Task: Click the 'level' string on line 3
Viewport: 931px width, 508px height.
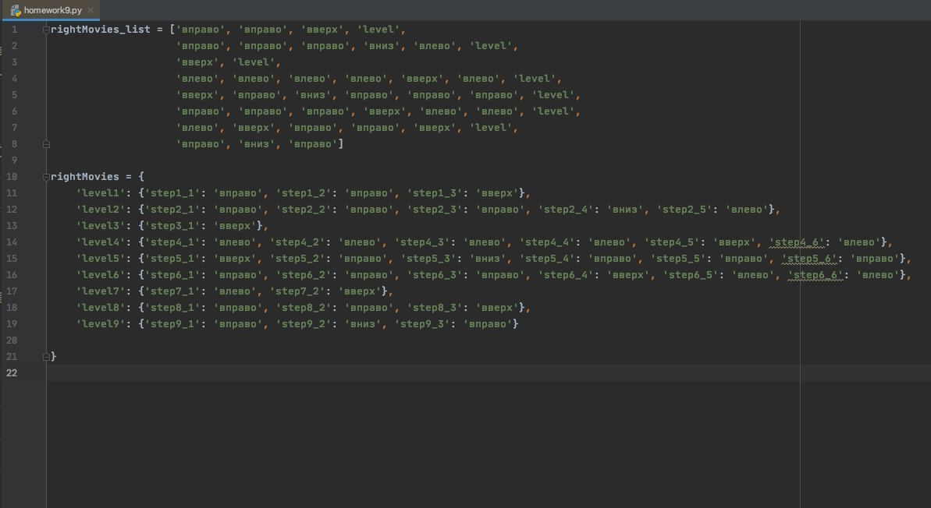Action: pyautogui.click(x=254, y=62)
